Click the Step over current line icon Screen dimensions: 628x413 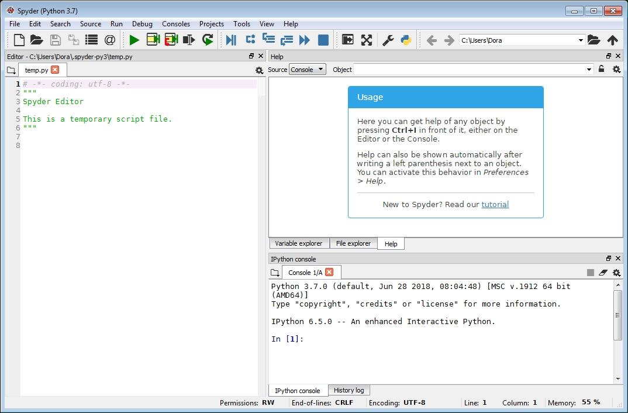tap(250, 39)
